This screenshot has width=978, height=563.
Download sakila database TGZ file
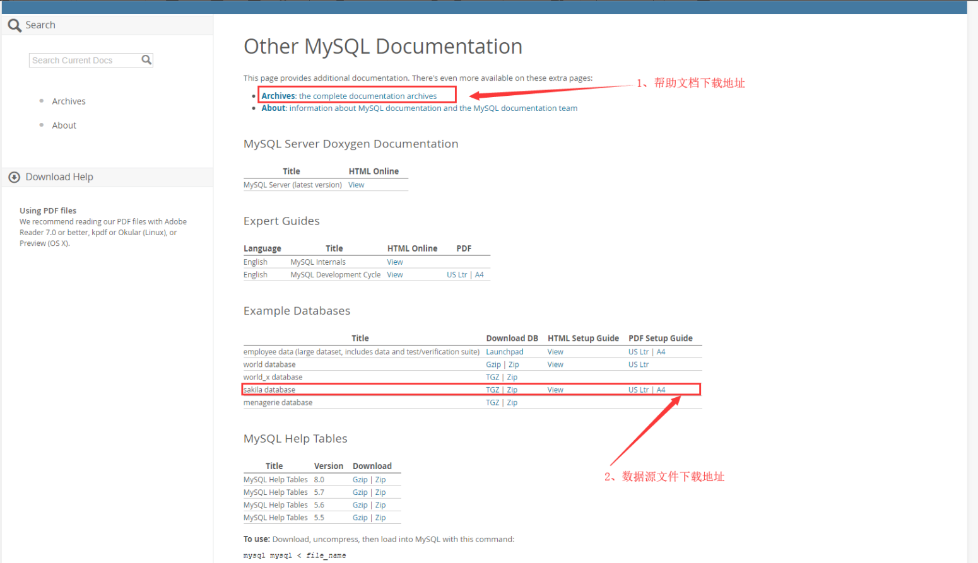[x=492, y=390]
